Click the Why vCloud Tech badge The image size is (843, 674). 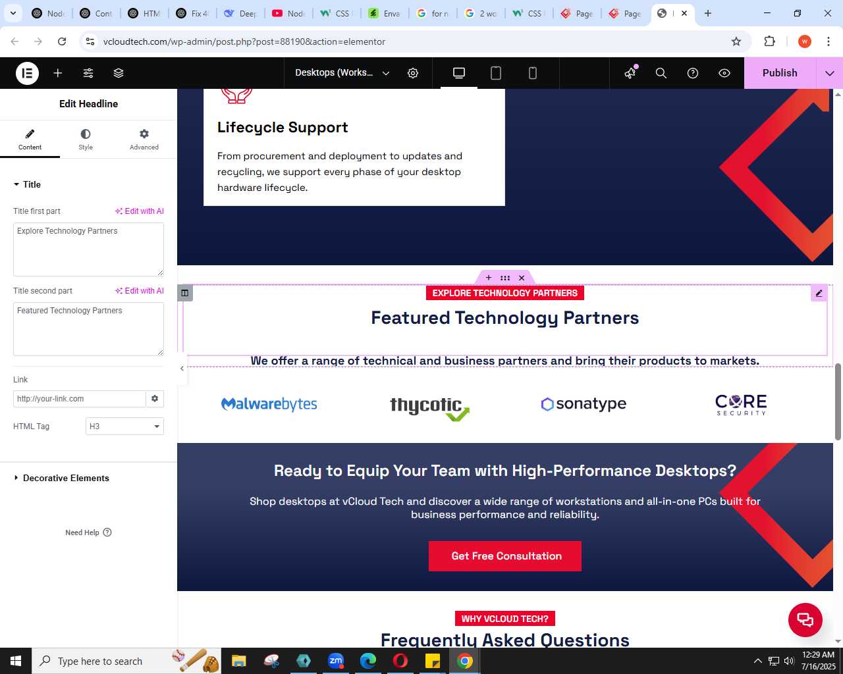(x=505, y=619)
